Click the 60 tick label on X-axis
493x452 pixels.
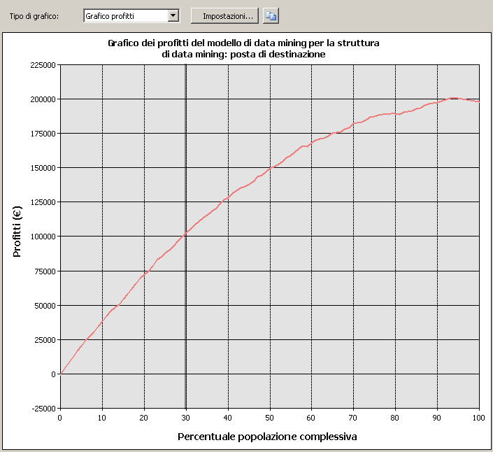tap(311, 418)
